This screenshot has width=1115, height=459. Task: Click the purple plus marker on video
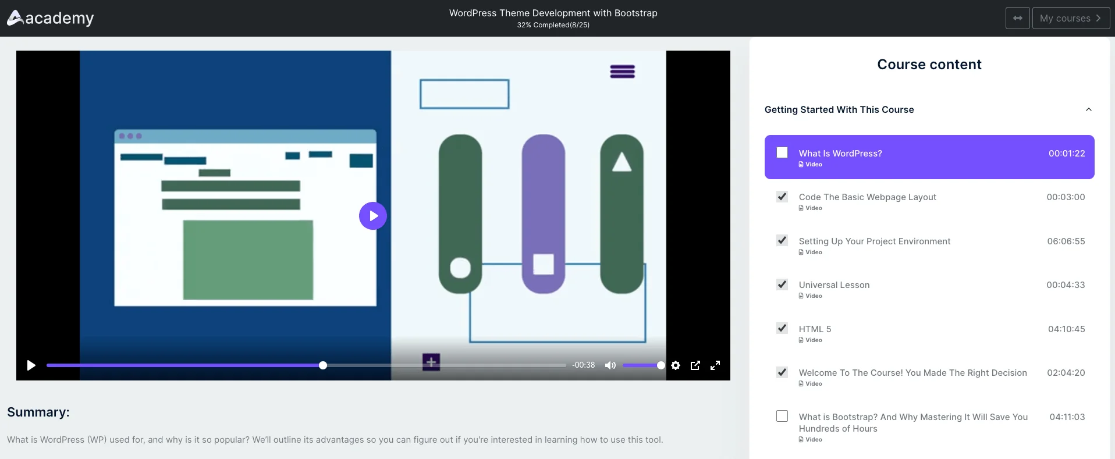pos(431,362)
